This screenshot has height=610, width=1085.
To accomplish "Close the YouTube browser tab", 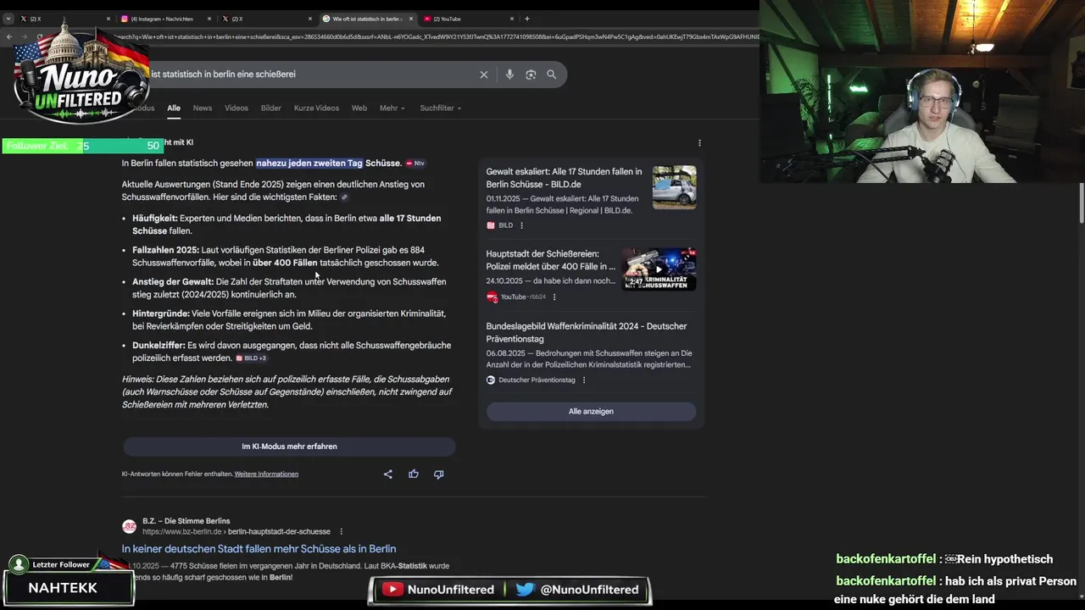I will pos(512,19).
